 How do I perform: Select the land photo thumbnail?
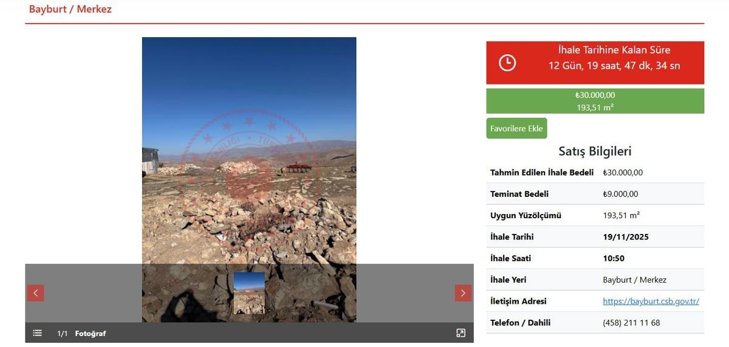click(249, 293)
